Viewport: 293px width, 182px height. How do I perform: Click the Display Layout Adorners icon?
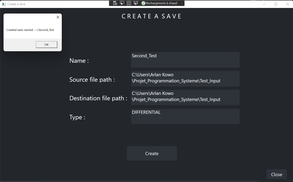tap(129, 3)
